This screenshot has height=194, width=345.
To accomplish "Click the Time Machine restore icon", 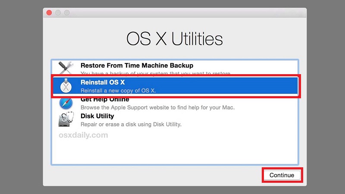I will [66, 68].
